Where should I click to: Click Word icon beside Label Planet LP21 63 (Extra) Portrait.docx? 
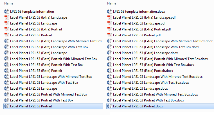click(109, 71)
